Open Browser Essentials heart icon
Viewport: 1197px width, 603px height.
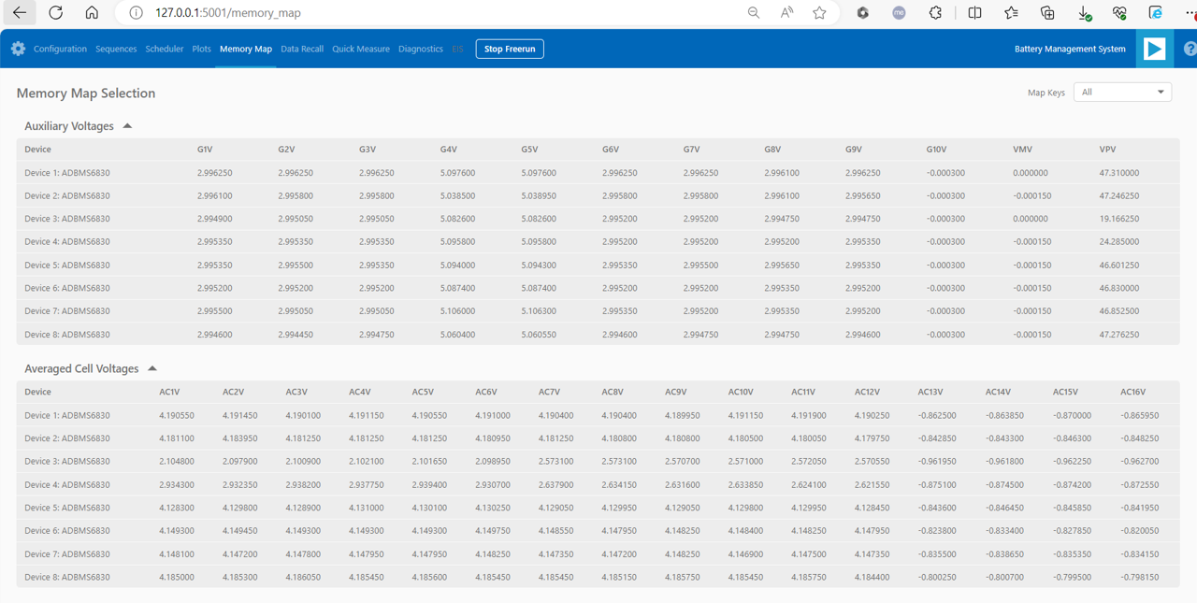1119,14
